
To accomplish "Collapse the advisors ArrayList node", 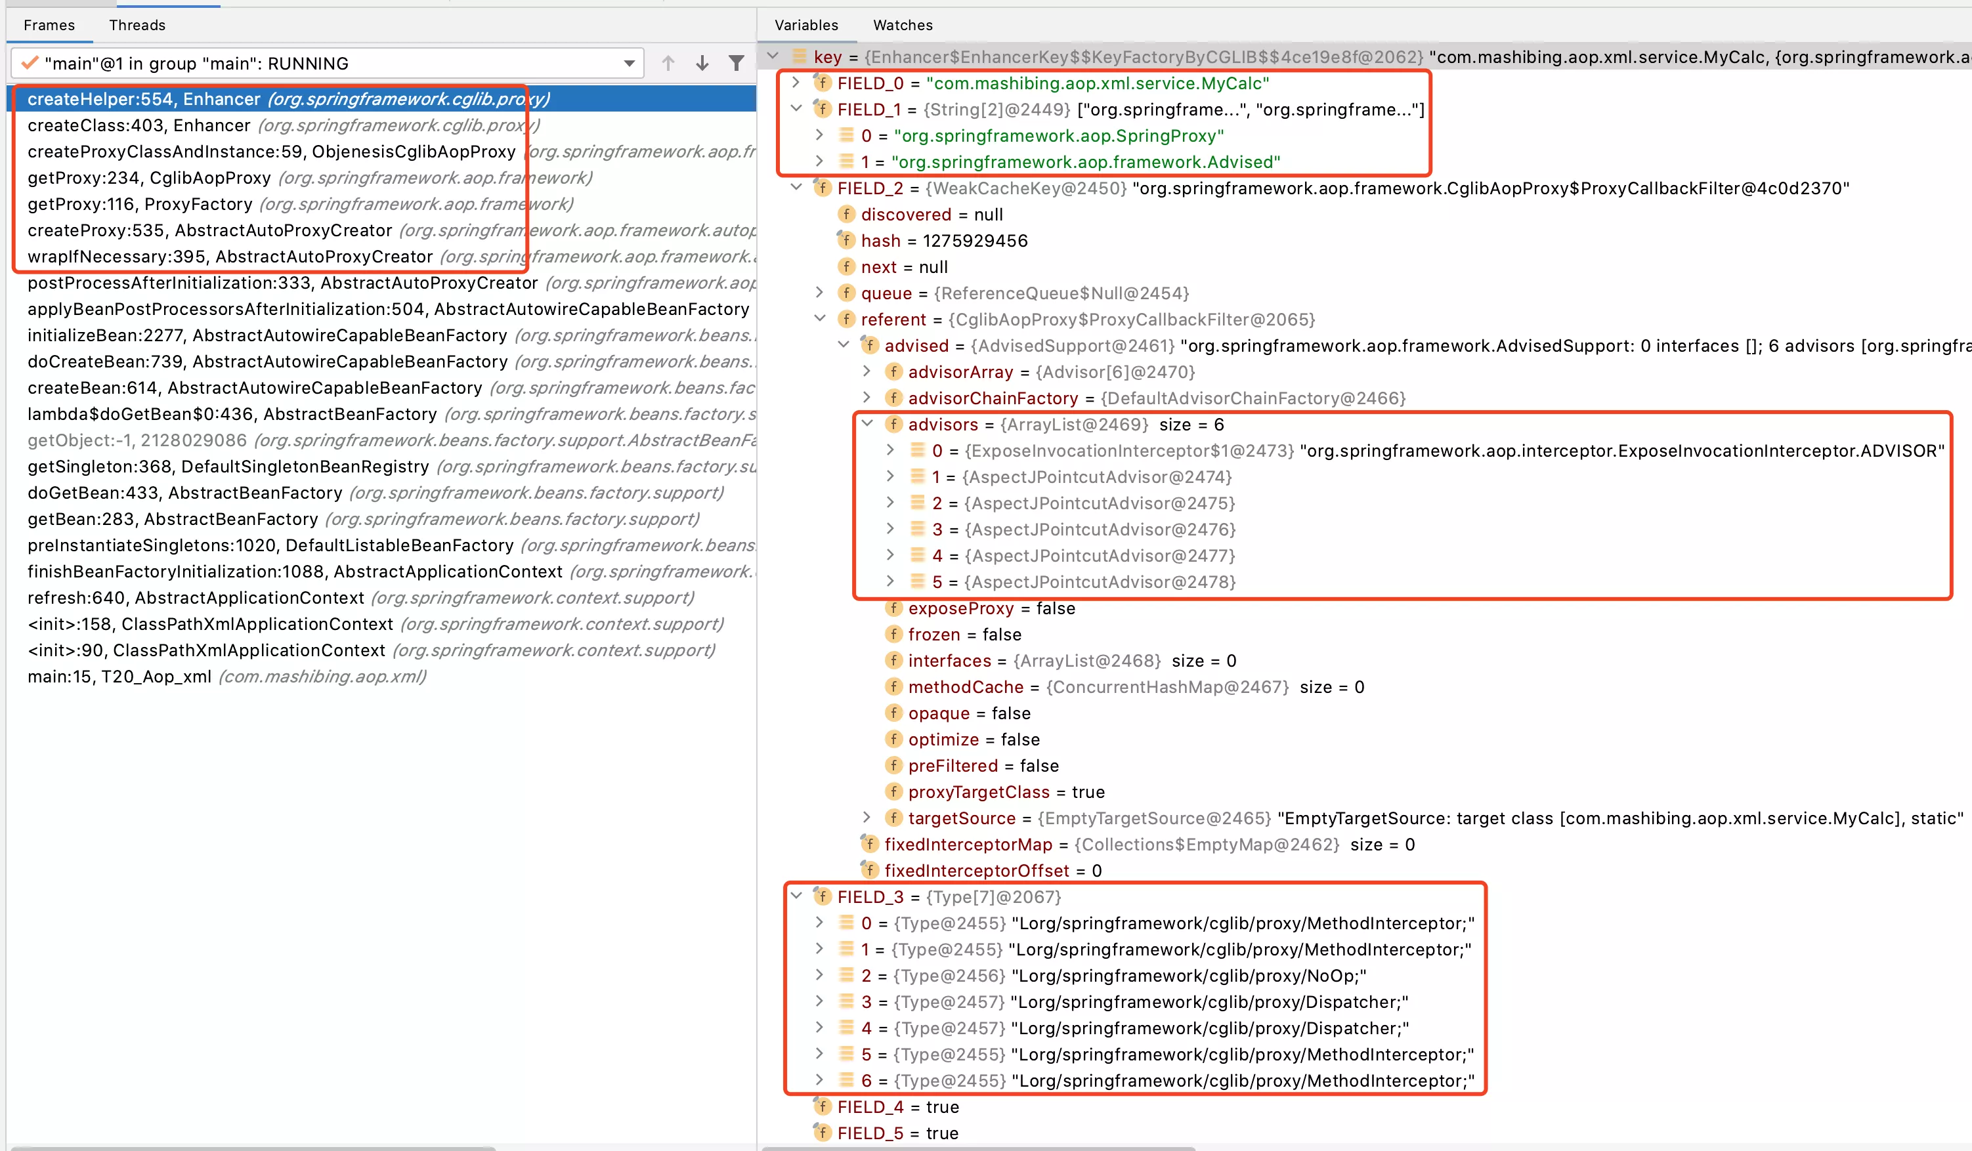I will click(x=867, y=424).
